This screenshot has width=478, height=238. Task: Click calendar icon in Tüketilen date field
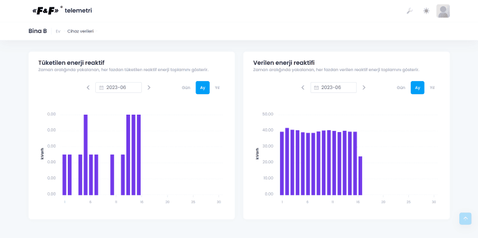tap(101, 88)
